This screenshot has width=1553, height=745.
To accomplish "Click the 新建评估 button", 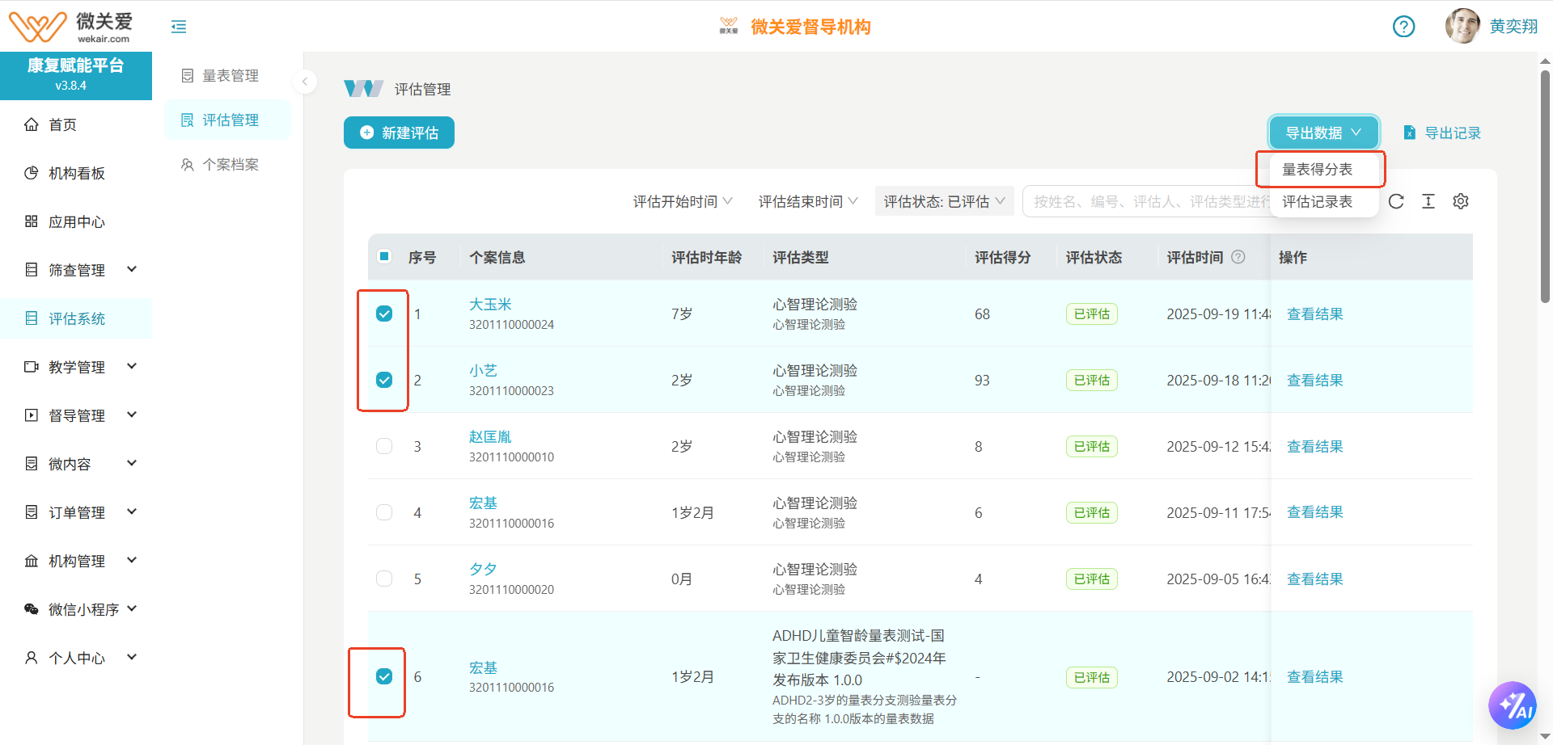I will click(399, 132).
